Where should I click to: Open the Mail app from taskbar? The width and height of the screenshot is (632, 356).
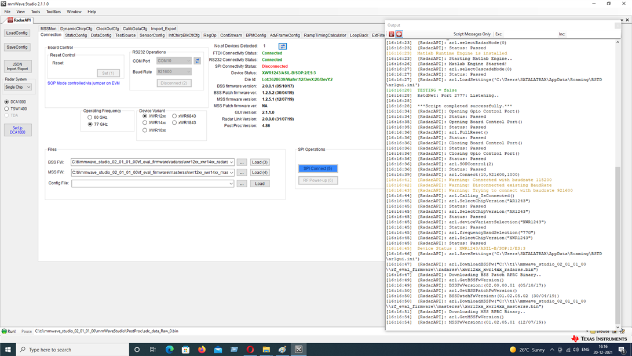[218, 350]
